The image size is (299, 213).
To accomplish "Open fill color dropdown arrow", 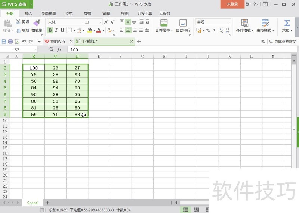I will tap(94, 30).
